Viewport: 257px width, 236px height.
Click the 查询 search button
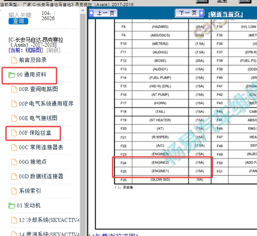(18, 21)
